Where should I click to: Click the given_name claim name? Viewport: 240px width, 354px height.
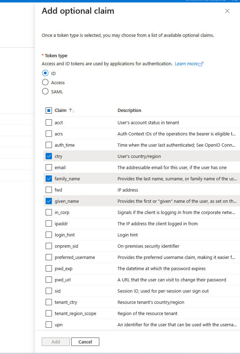coord(67,201)
